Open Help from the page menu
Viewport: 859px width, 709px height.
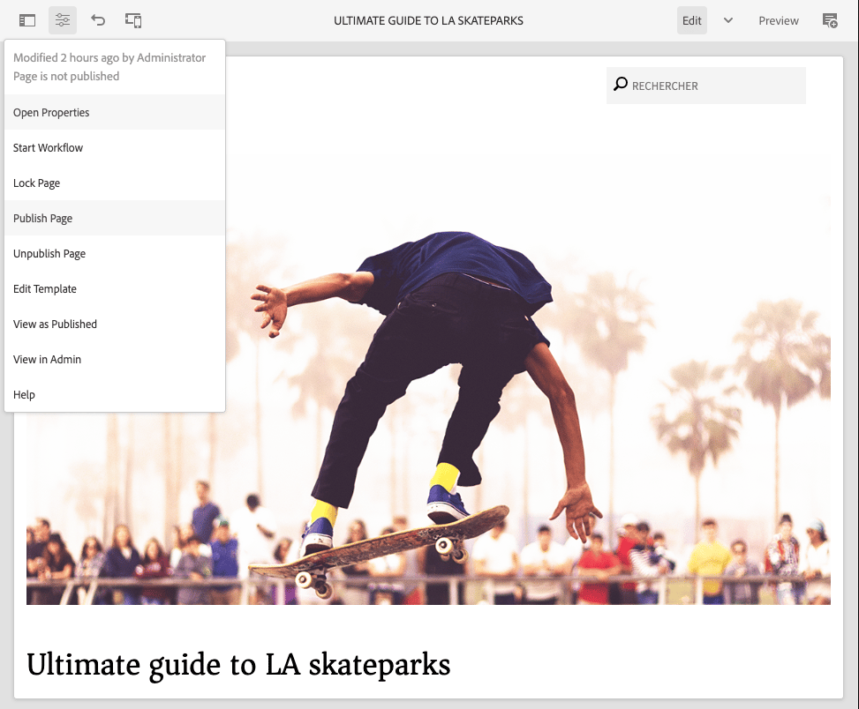[24, 394]
